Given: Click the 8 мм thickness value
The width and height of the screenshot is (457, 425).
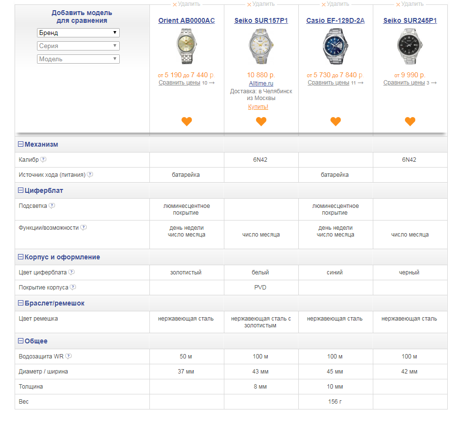Looking at the screenshot, I should pyautogui.click(x=260, y=387).
